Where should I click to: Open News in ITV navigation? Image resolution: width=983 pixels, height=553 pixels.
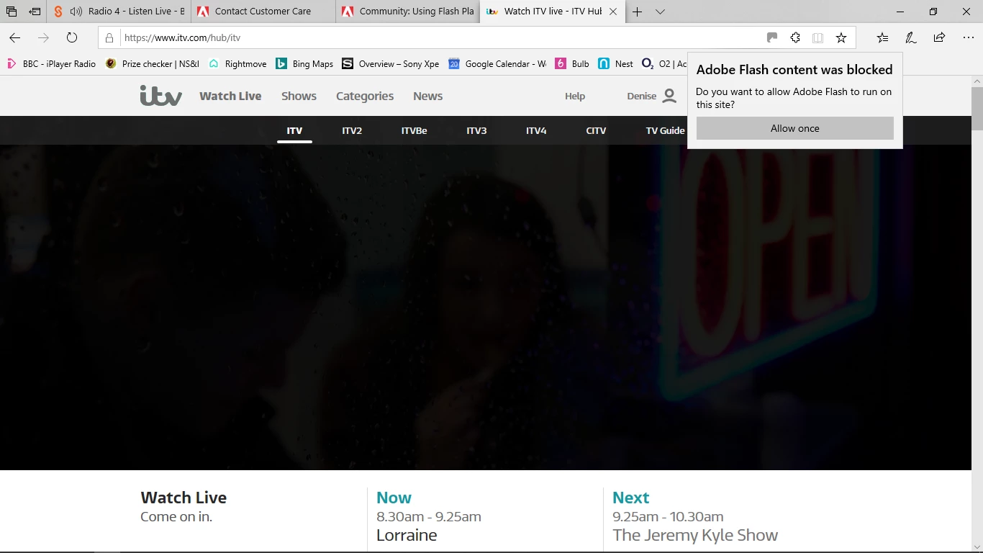pos(428,96)
